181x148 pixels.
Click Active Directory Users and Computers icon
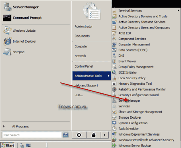click(x=114, y=28)
